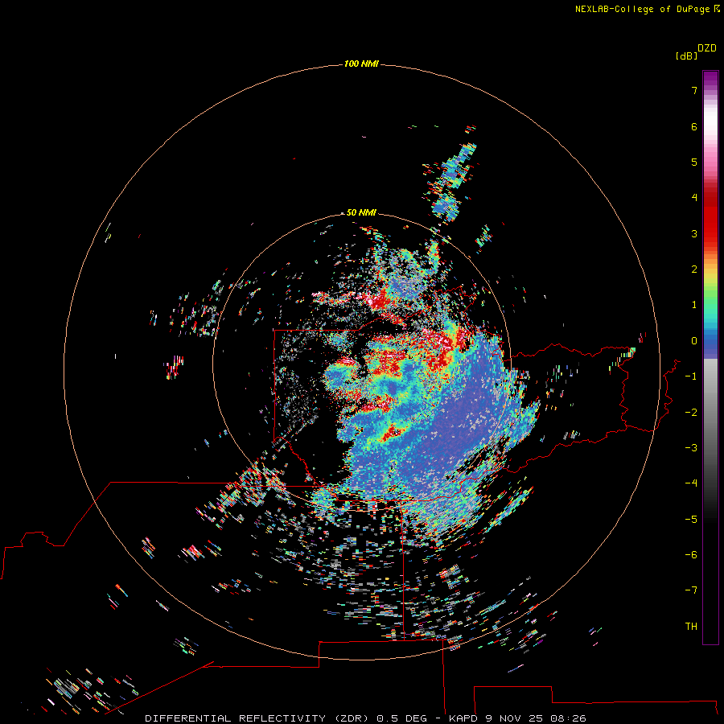Click the -5 value on color scale
This screenshot has height=724, width=724.
[691, 520]
